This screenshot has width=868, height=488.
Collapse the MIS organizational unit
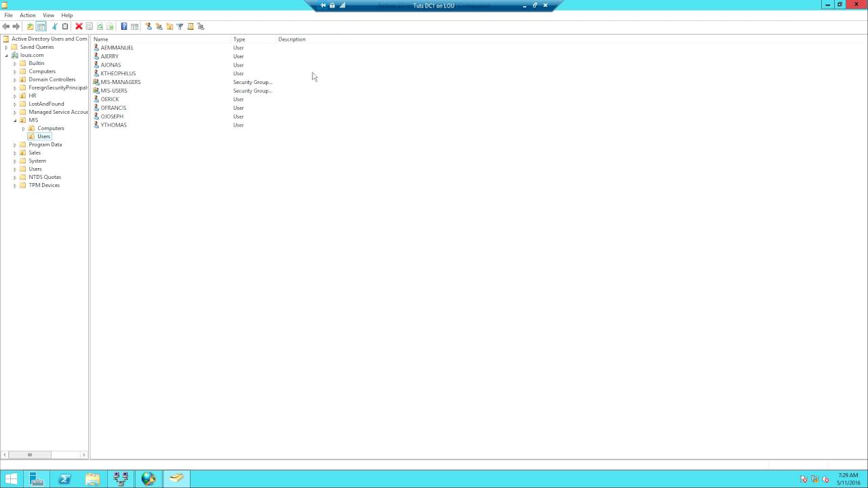(15, 121)
